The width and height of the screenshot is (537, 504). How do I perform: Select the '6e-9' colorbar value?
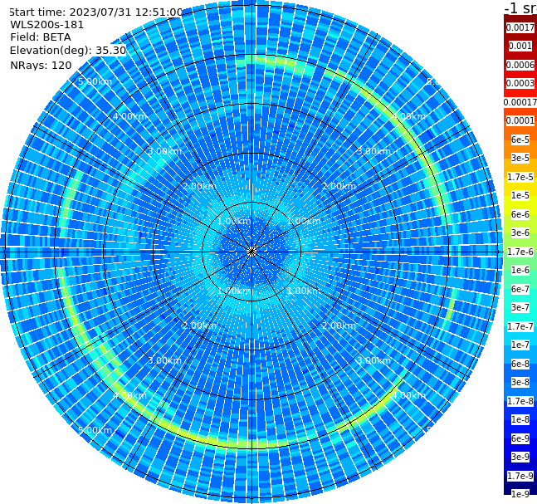(520, 438)
